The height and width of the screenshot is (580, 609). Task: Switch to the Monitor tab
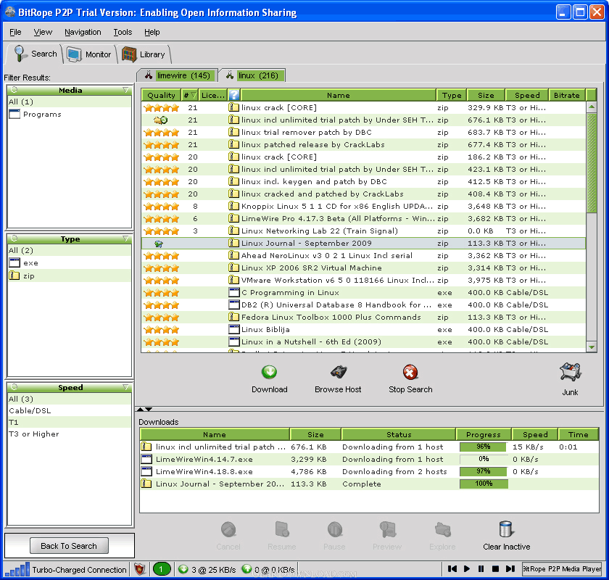coord(89,54)
